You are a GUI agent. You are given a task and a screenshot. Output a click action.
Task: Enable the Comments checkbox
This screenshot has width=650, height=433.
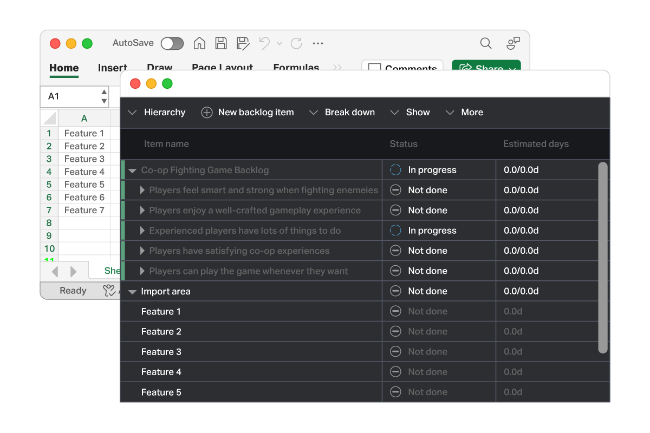tap(374, 69)
